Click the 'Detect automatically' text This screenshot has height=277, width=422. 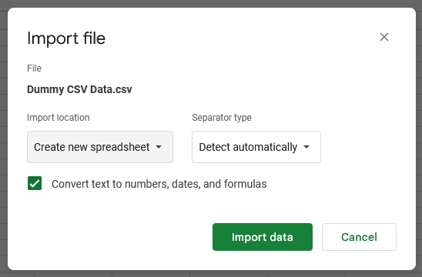tap(248, 147)
